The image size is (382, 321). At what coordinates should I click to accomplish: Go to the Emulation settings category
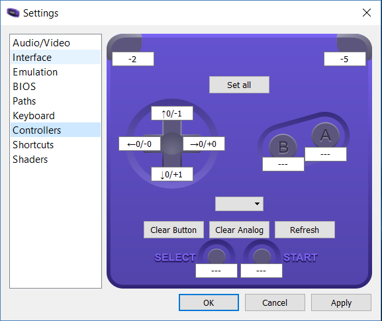coord(56,72)
